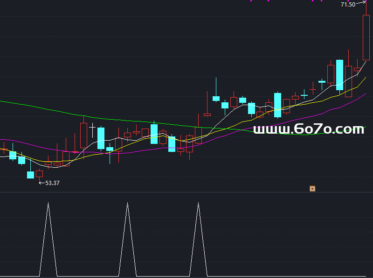Click the divider between chart and indicator panel
This screenshot has height=278, width=373.
coord(186,192)
